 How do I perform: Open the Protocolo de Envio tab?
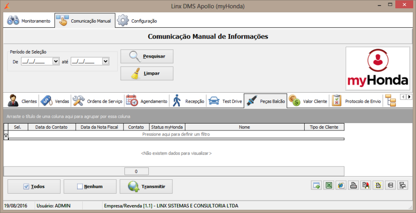356,101
